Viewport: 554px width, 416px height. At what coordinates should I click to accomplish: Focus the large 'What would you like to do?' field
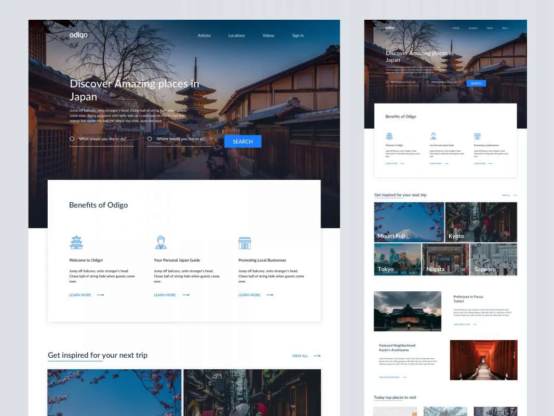coord(105,139)
